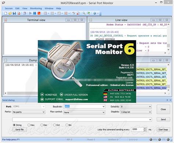The width and height of the screenshot is (174, 143).
Task: Open the dropdown arrow next to dump view icon
Action: pos(62,13)
